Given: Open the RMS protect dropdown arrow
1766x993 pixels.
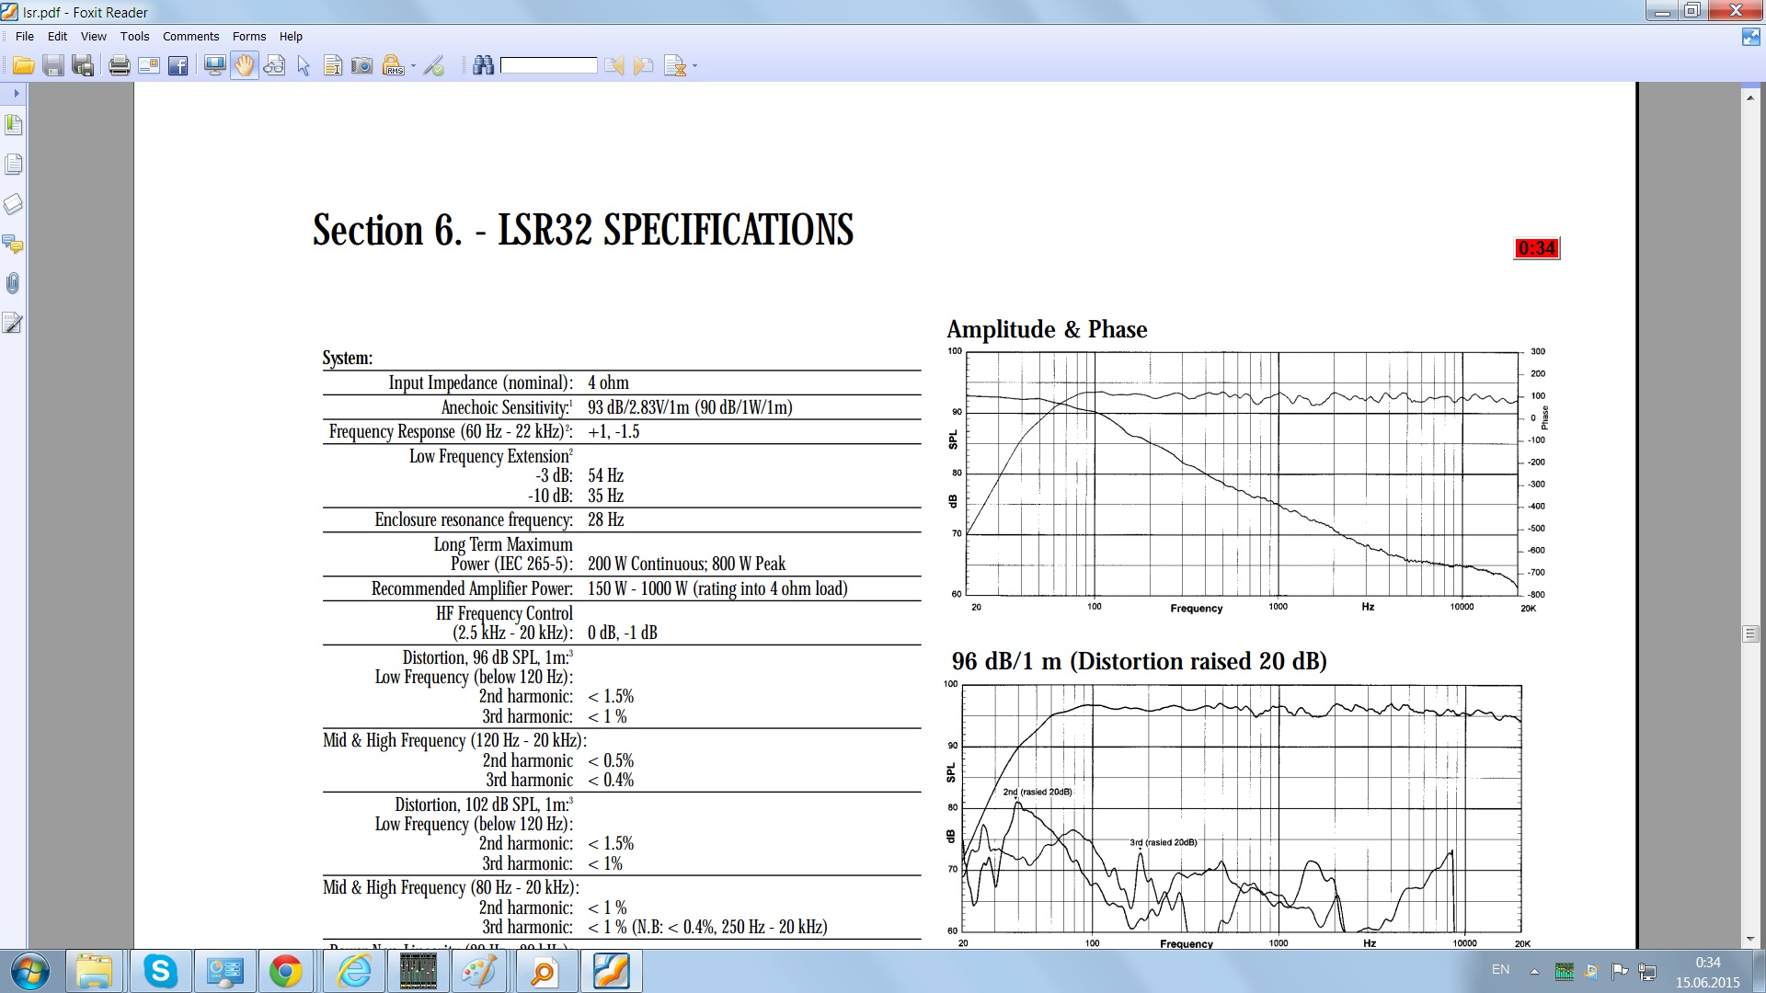Looking at the screenshot, I should (413, 66).
